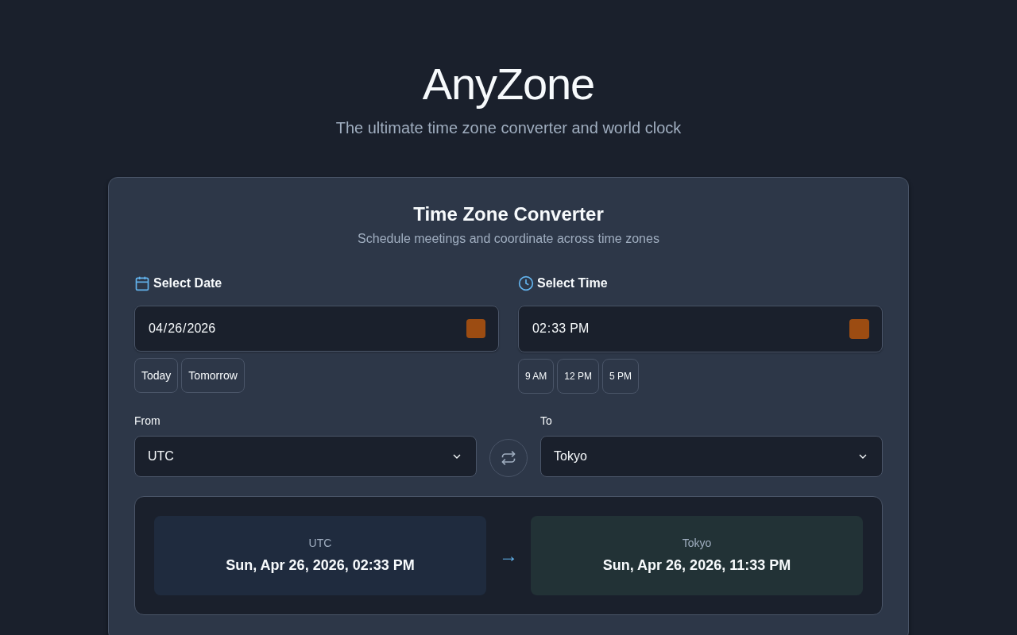The height and width of the screenshot is (635, 1017).
Task: Click the UTC result card
Action: (320, 556)
